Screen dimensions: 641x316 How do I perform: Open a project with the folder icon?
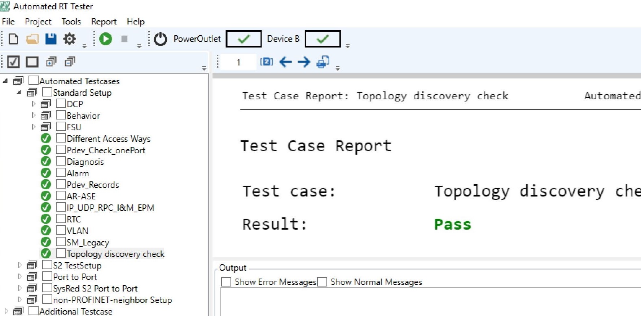coord(32,39)
